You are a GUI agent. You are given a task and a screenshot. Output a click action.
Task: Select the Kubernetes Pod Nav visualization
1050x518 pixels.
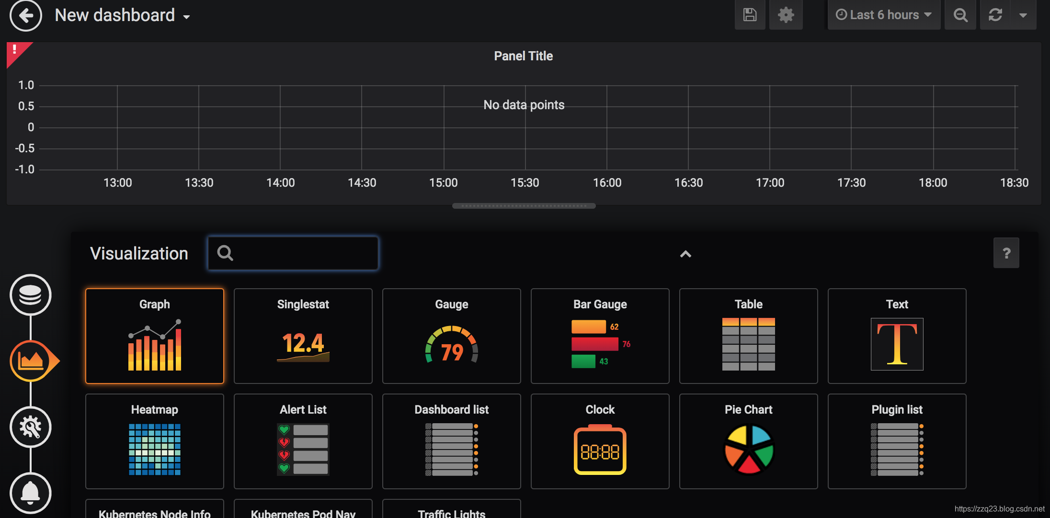(303, 509)
